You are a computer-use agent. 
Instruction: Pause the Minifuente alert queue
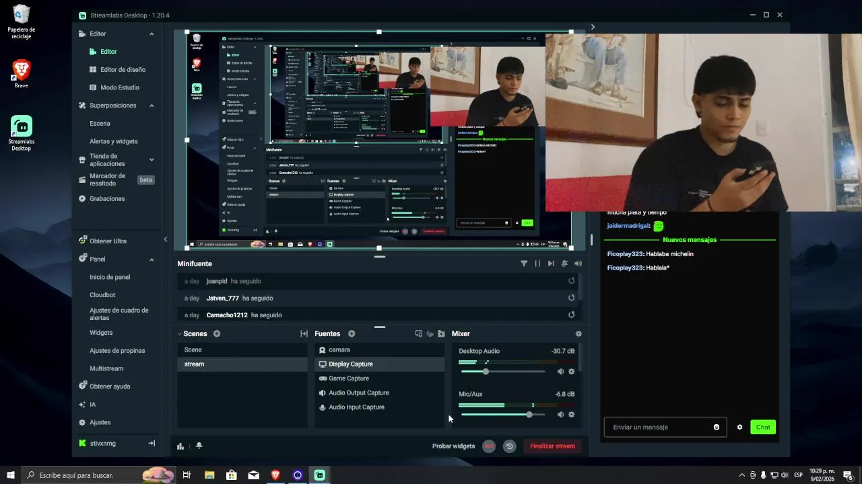(537, 264)
